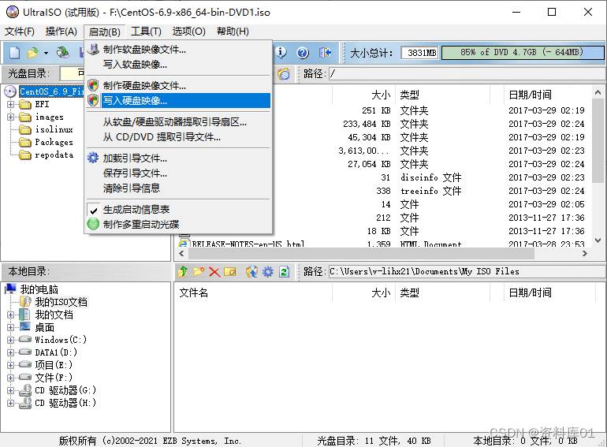Click the Exit door toolbar icon
607x447 pixels.
coord(325,52)
